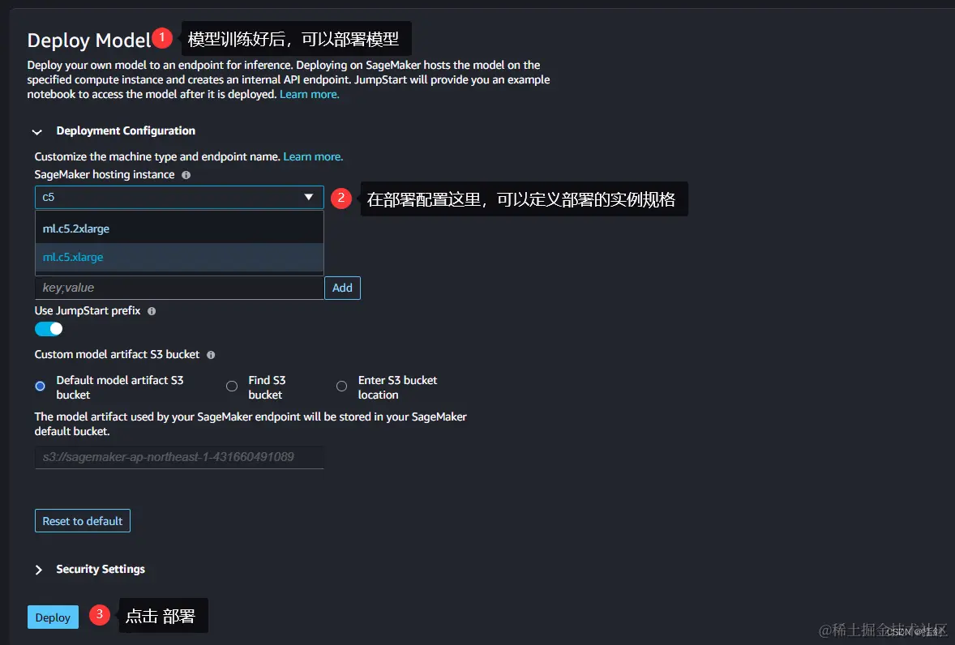Click the key;value tag input field
This screenshot has height=645, width=955.
pos(180,288)
